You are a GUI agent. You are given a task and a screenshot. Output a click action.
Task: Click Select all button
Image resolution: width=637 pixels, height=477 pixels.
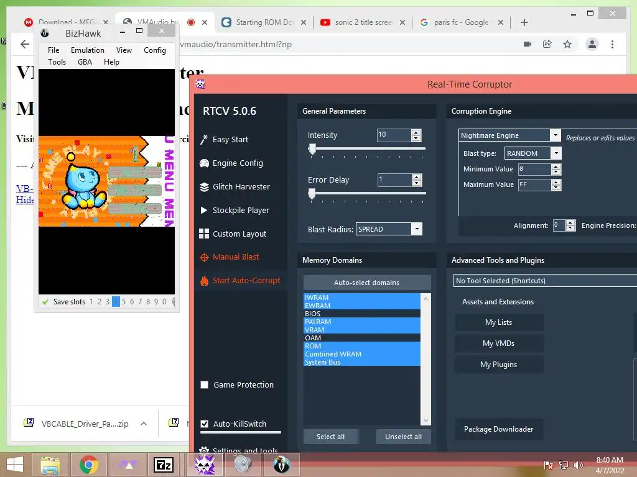coord(331,437)
